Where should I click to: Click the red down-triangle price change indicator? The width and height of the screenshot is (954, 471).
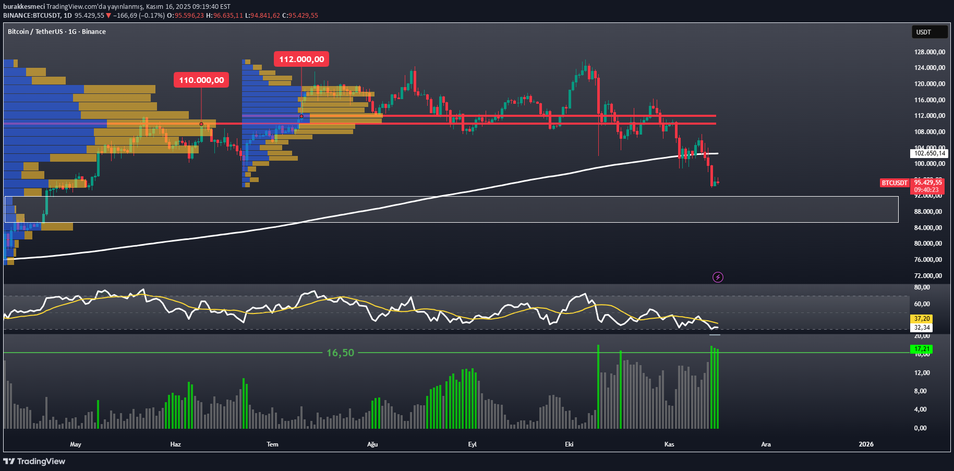click(x=109, y=16)
